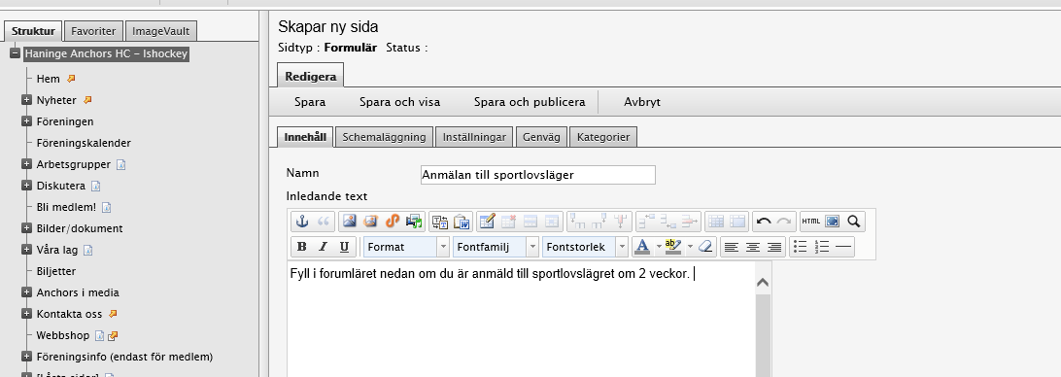Click Spara och visa

[x=400, y=102]
